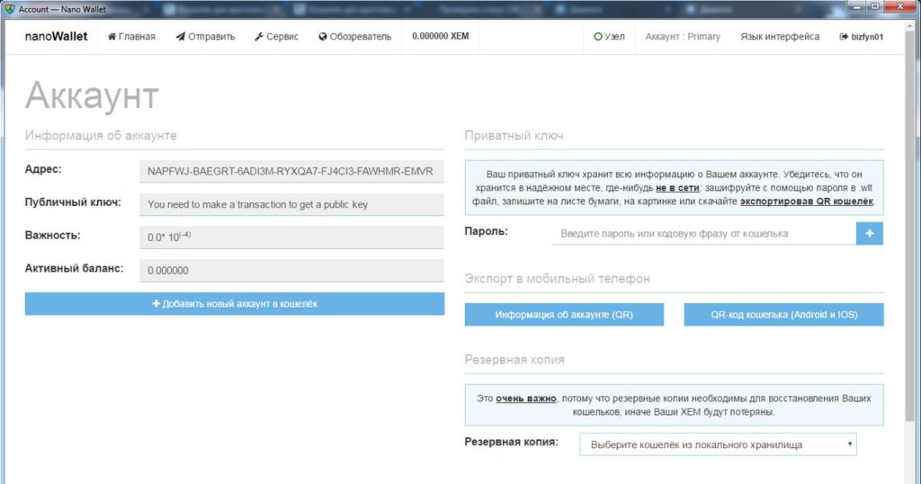Click the logout arrow icon beside bizfyn01
921x484 pixels.
844,36
